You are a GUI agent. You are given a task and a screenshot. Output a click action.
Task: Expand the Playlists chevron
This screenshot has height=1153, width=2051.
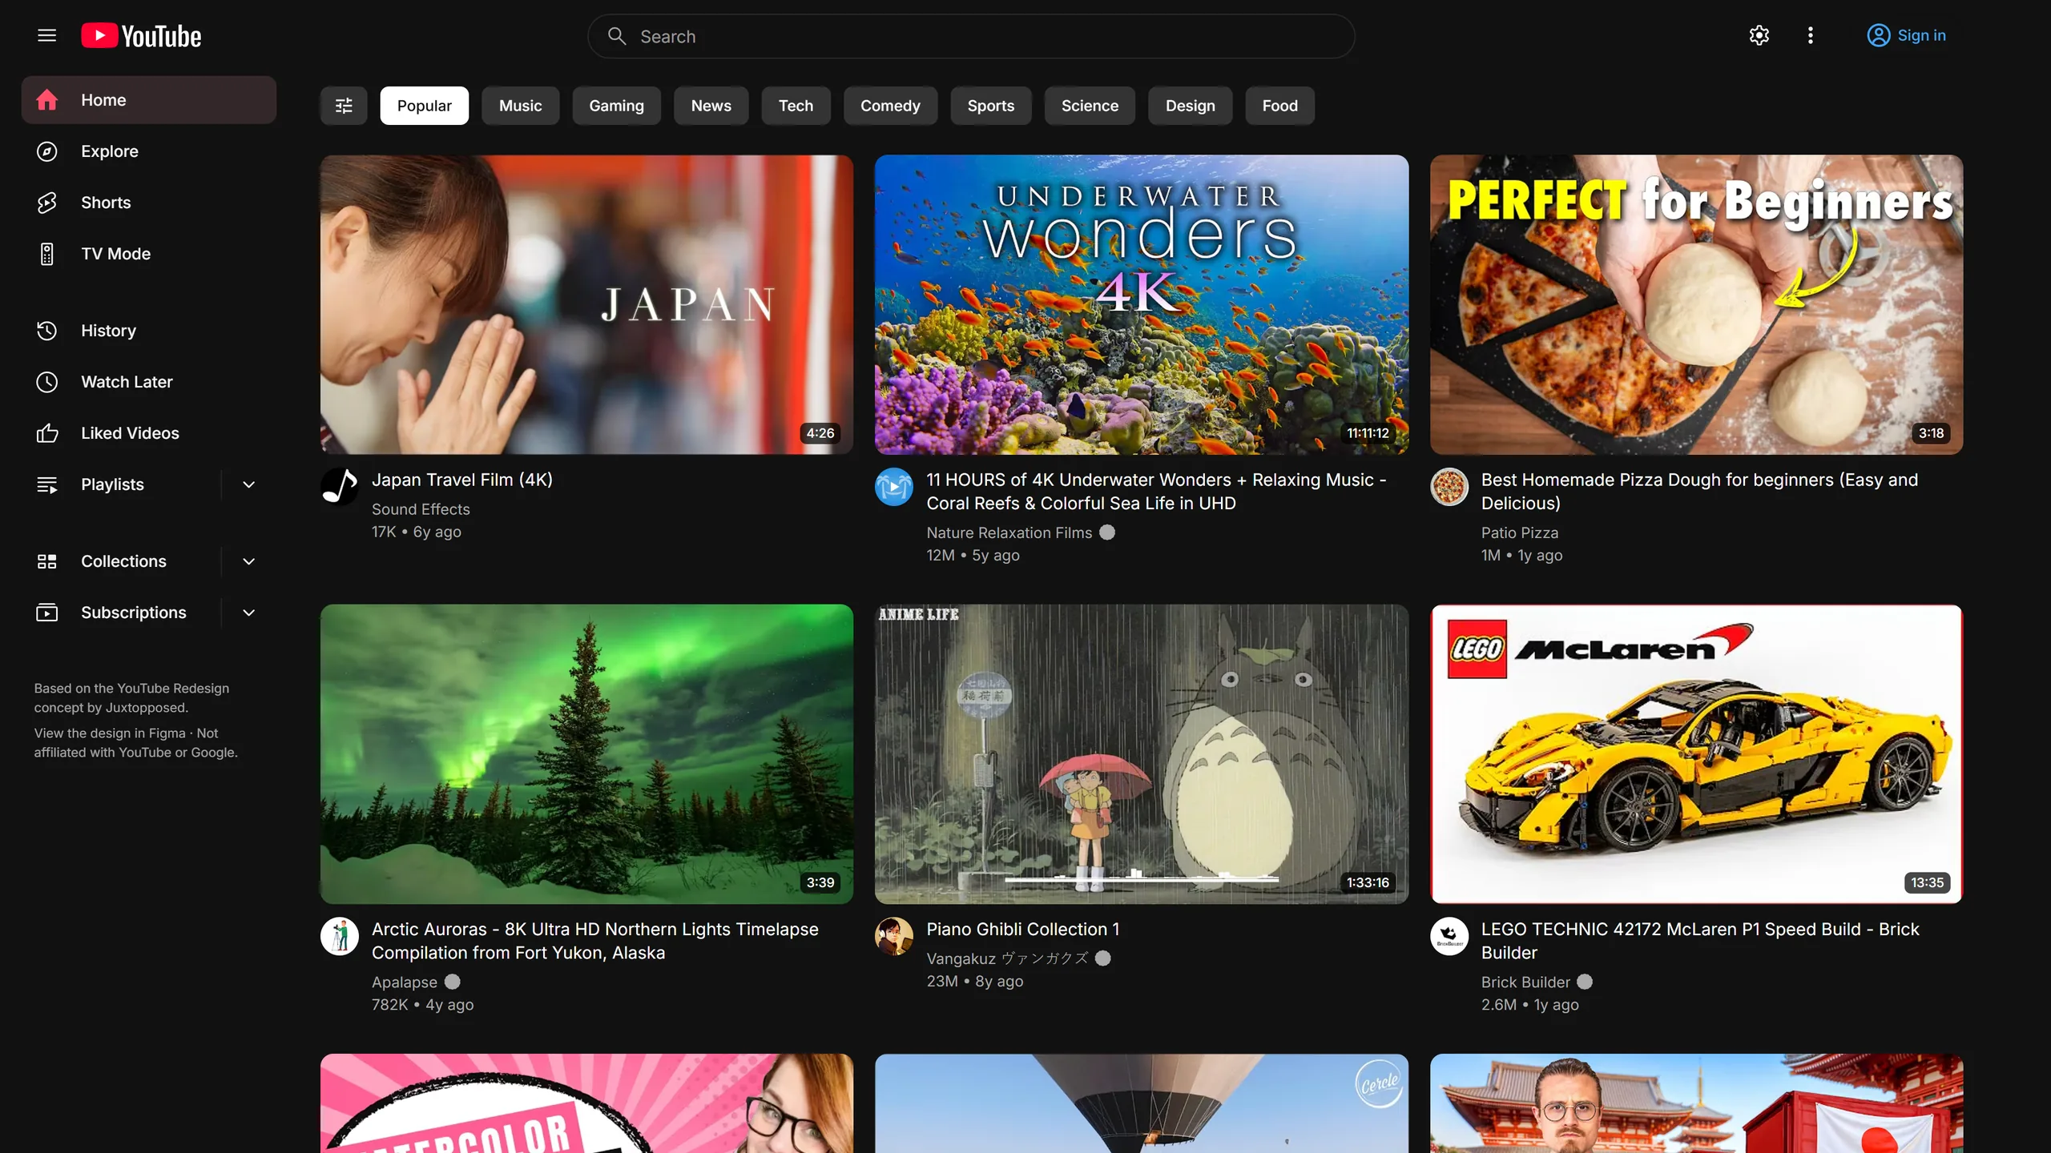pos(249,484)
